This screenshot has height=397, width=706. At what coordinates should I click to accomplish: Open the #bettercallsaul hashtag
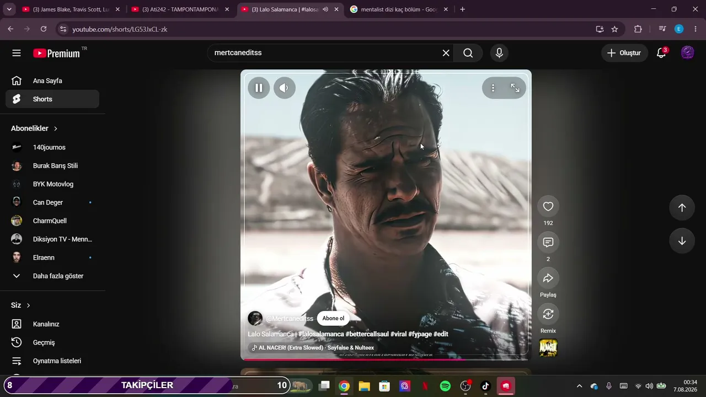[x=367, y=334]
